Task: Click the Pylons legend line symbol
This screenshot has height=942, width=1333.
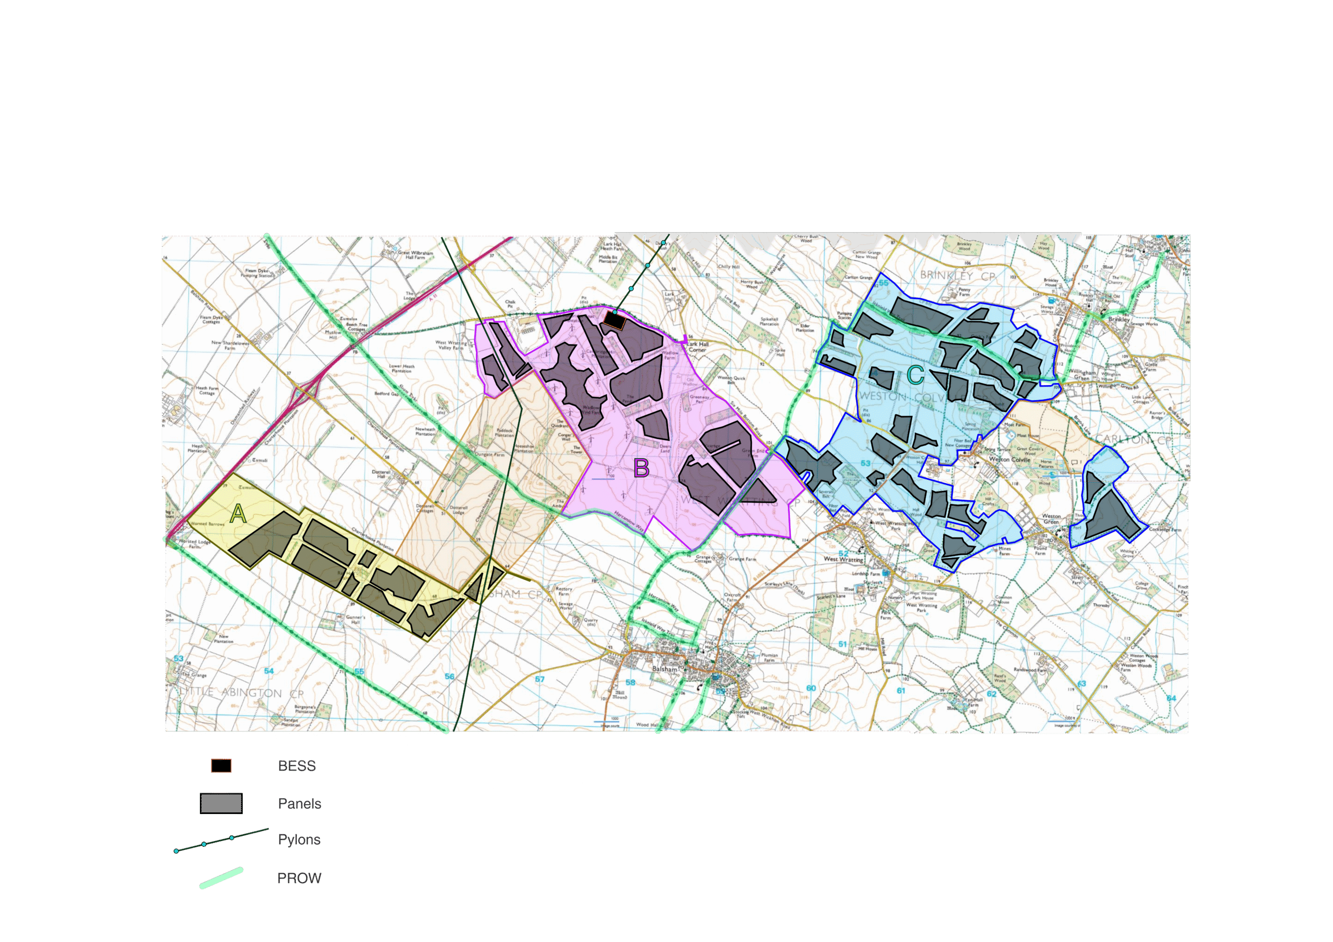Action: pos(221,841)
